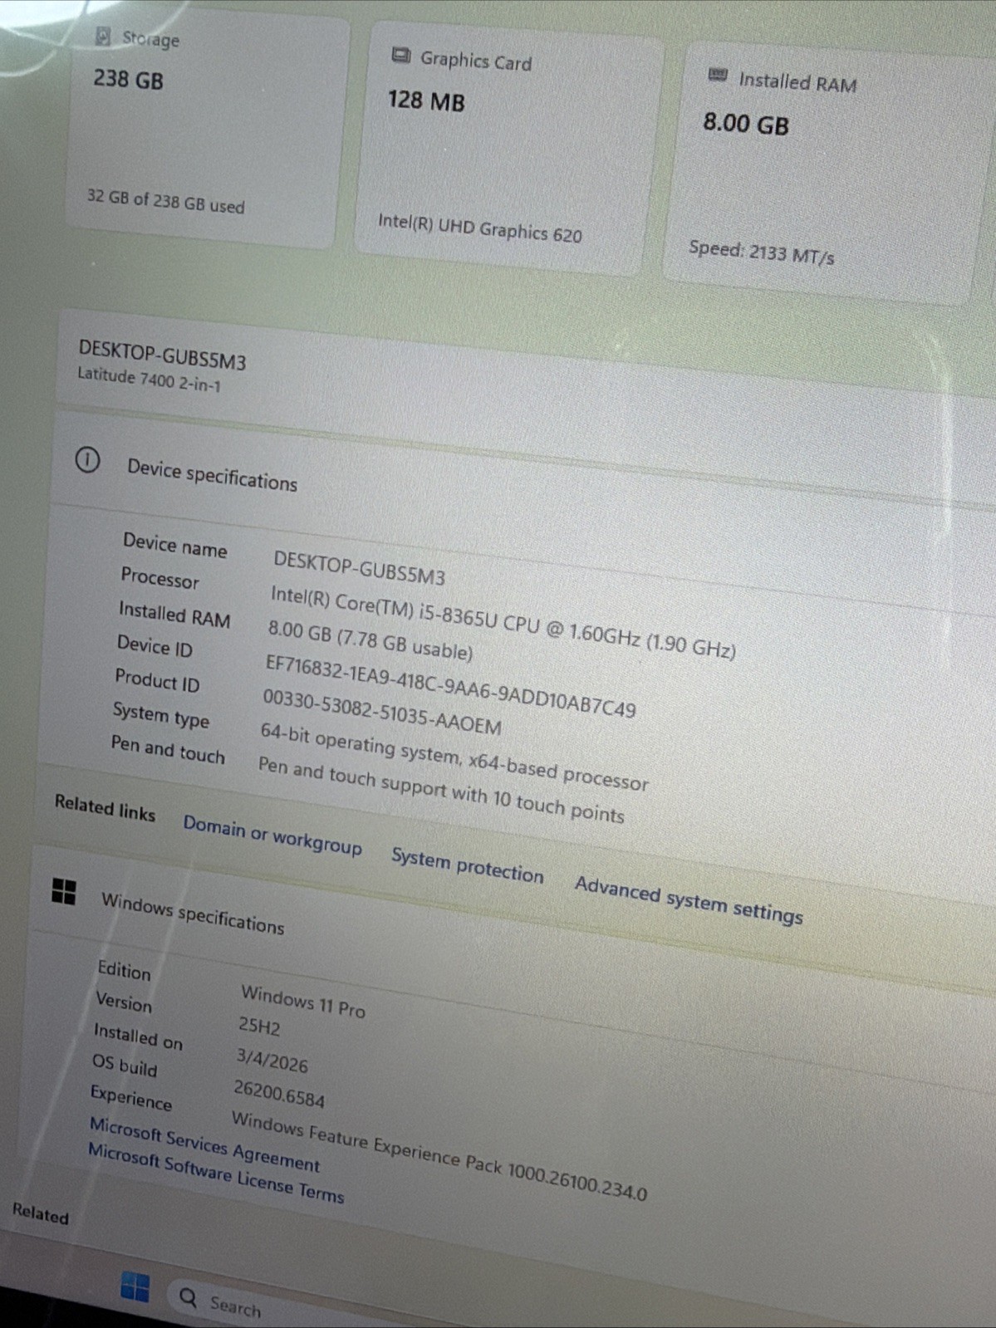
Task: Click the DESKTOP-GUBS5M3 header title
Action: 162,355
